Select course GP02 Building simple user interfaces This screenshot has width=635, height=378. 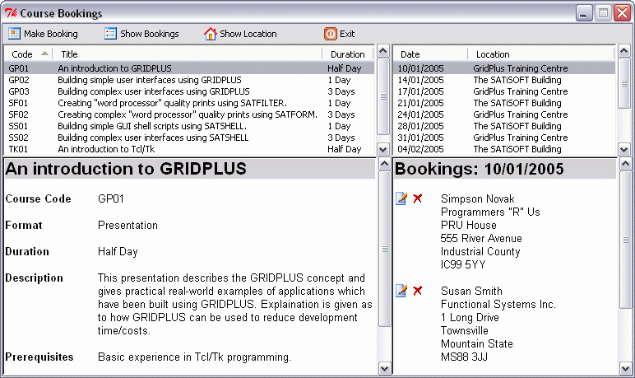[x=189, y=80]
